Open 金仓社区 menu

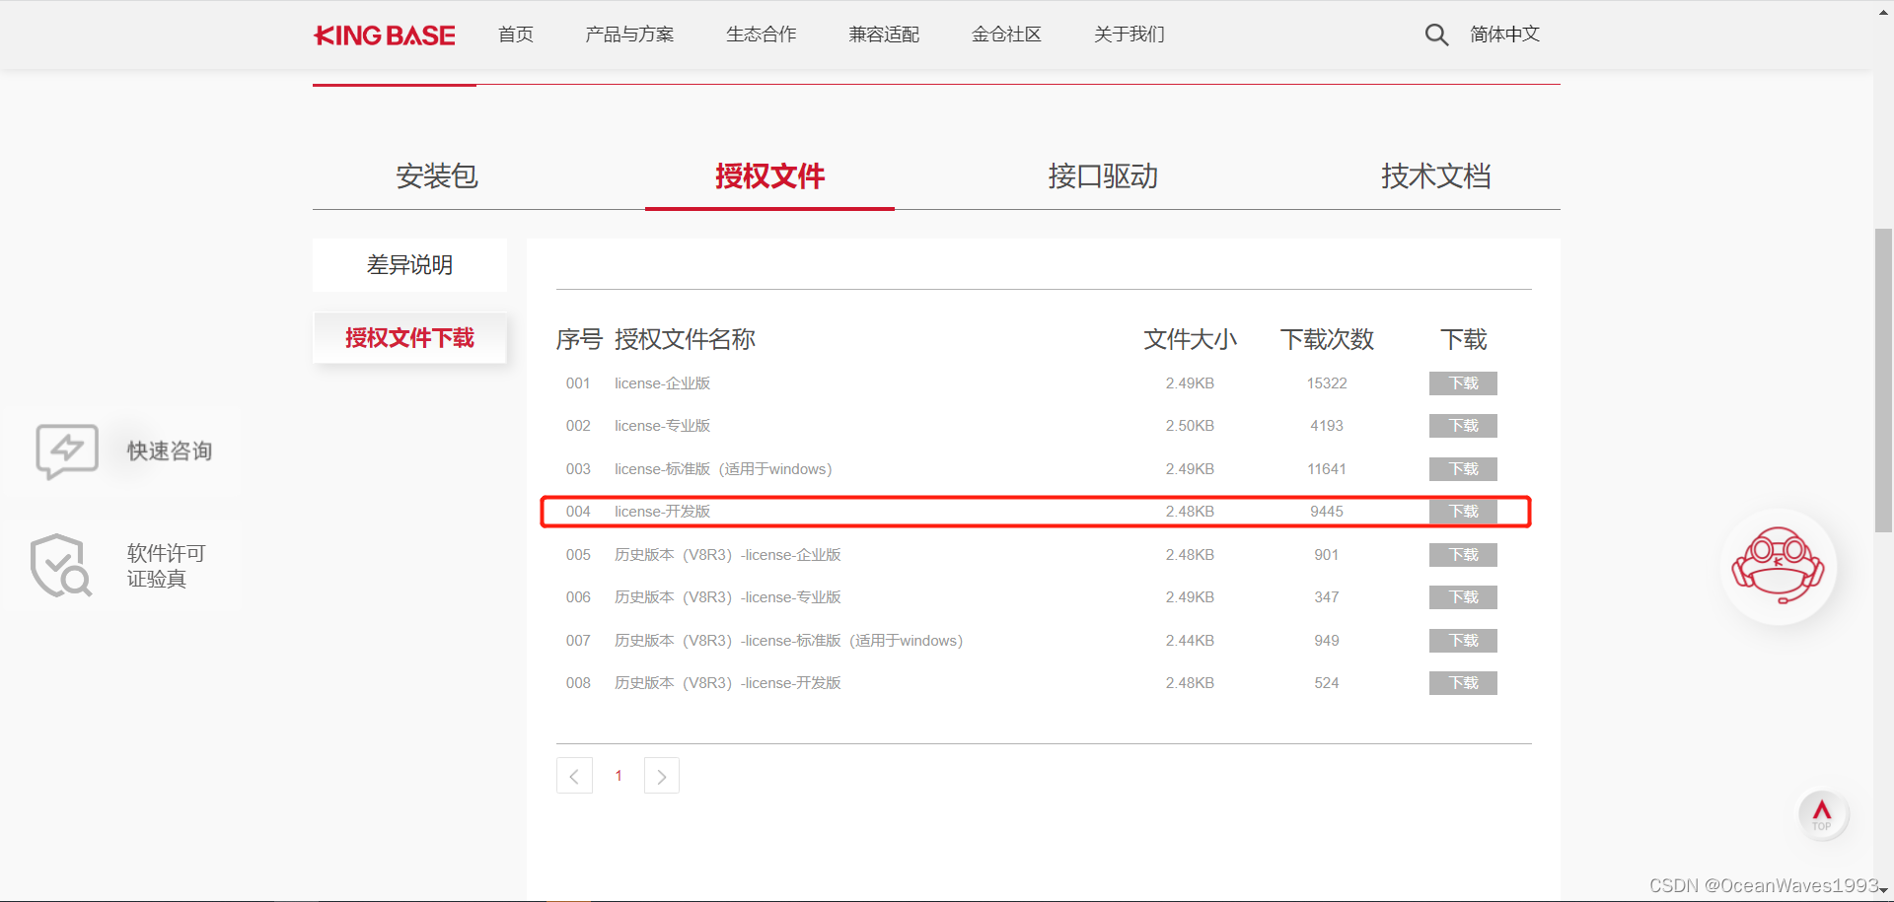[1006, 35]
